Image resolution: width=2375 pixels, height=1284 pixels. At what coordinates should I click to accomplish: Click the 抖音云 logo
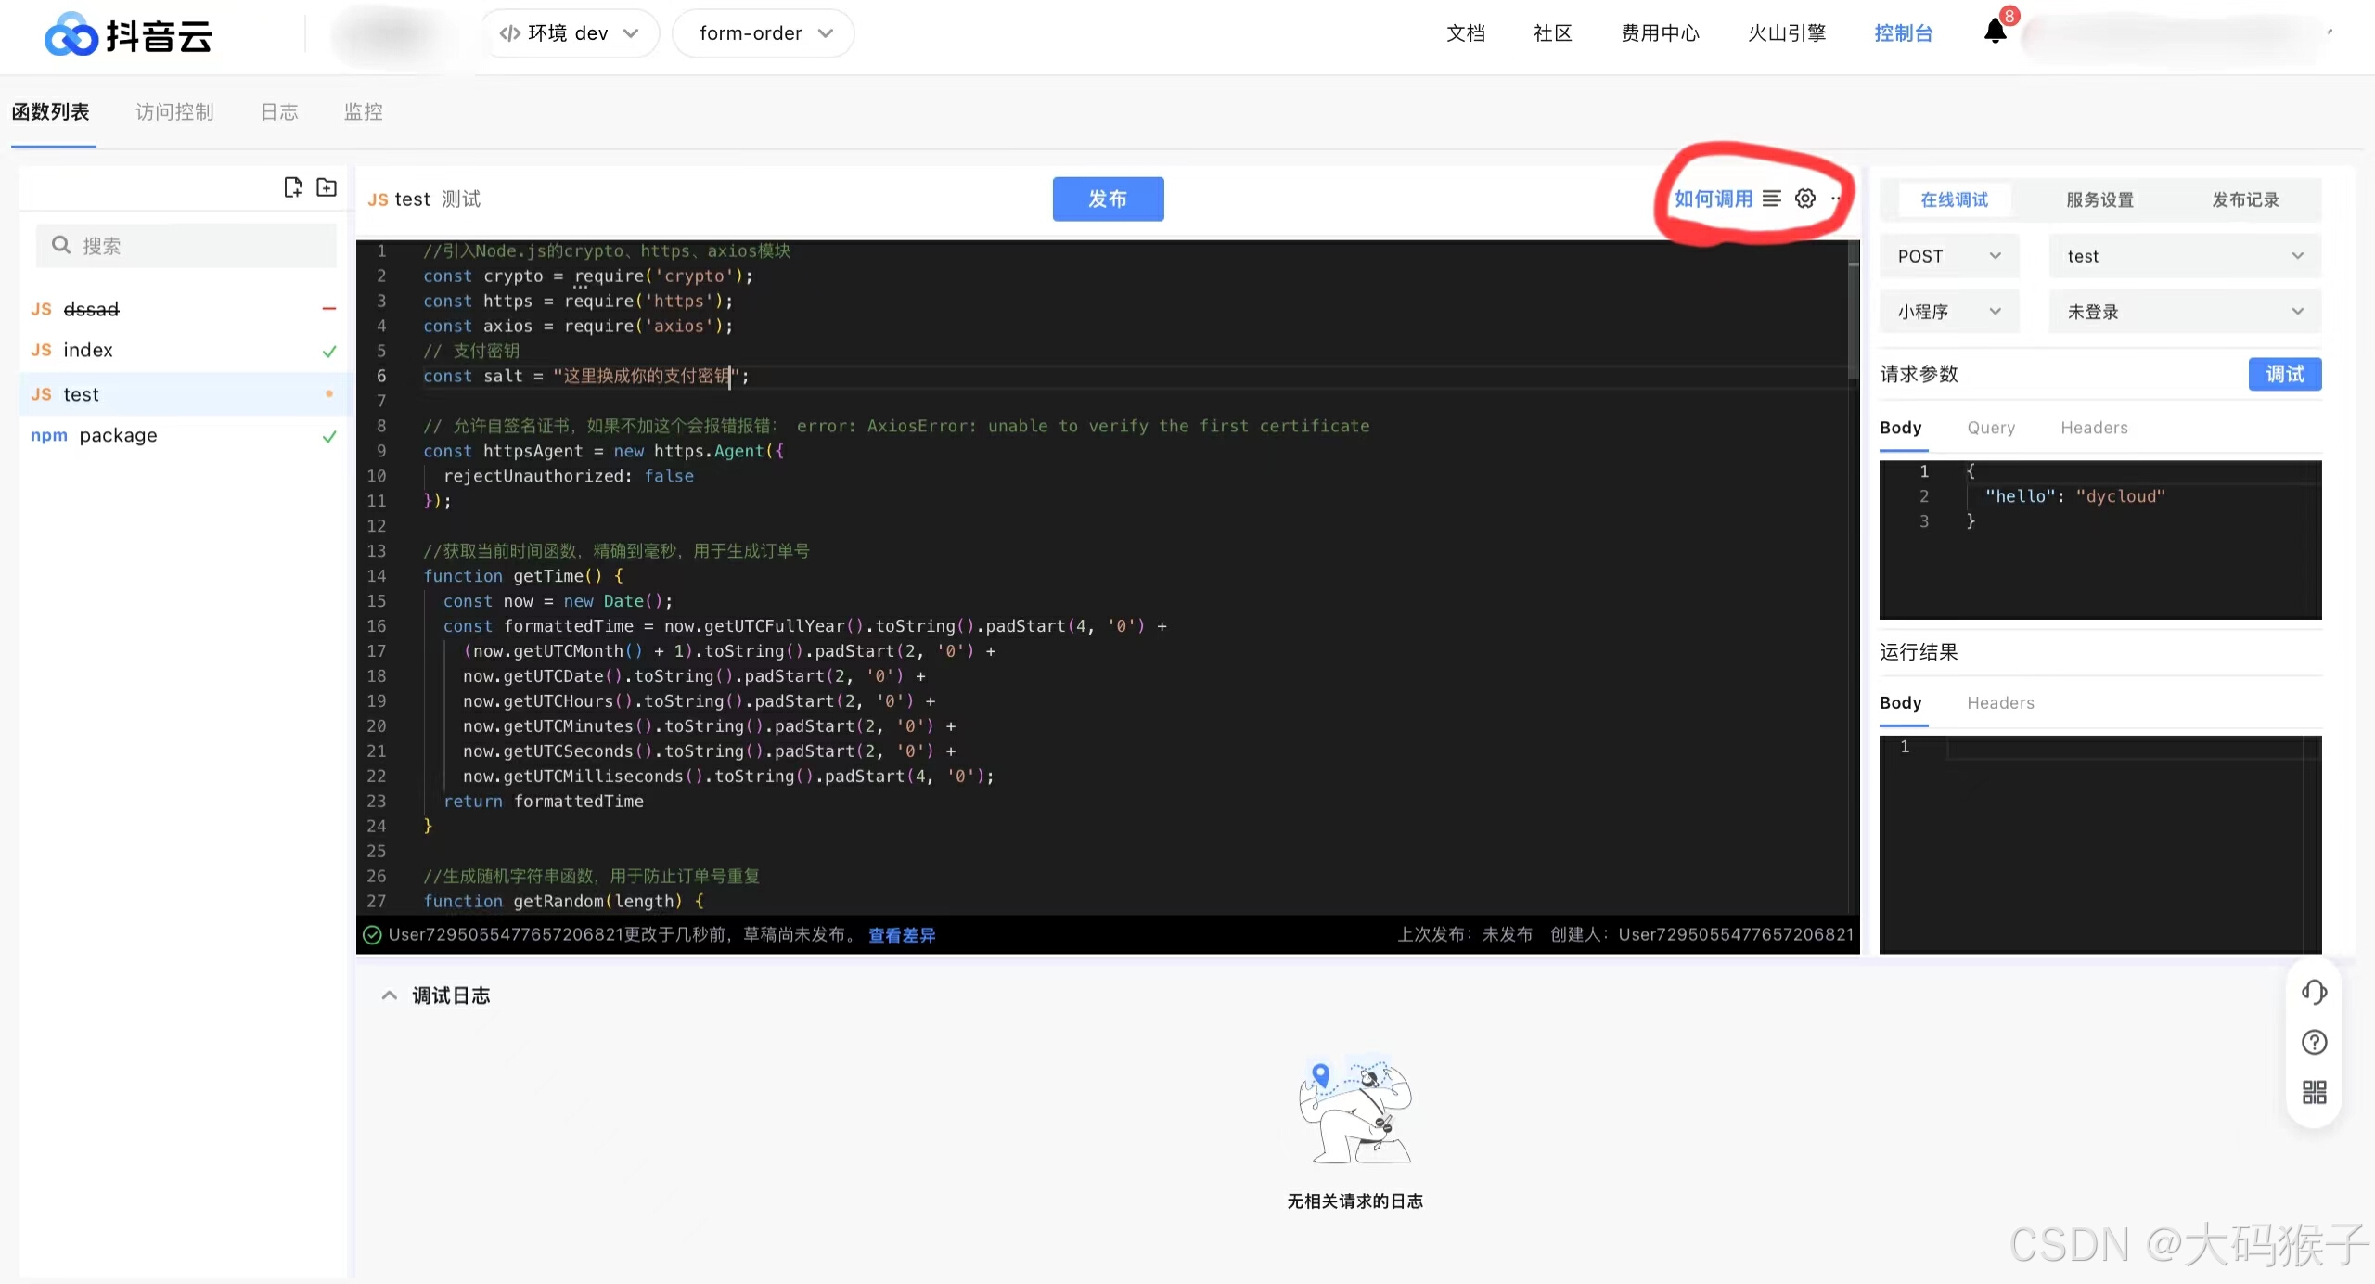(128, 35)
